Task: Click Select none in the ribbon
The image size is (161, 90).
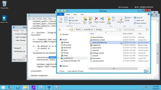Action: click(139, 20)
